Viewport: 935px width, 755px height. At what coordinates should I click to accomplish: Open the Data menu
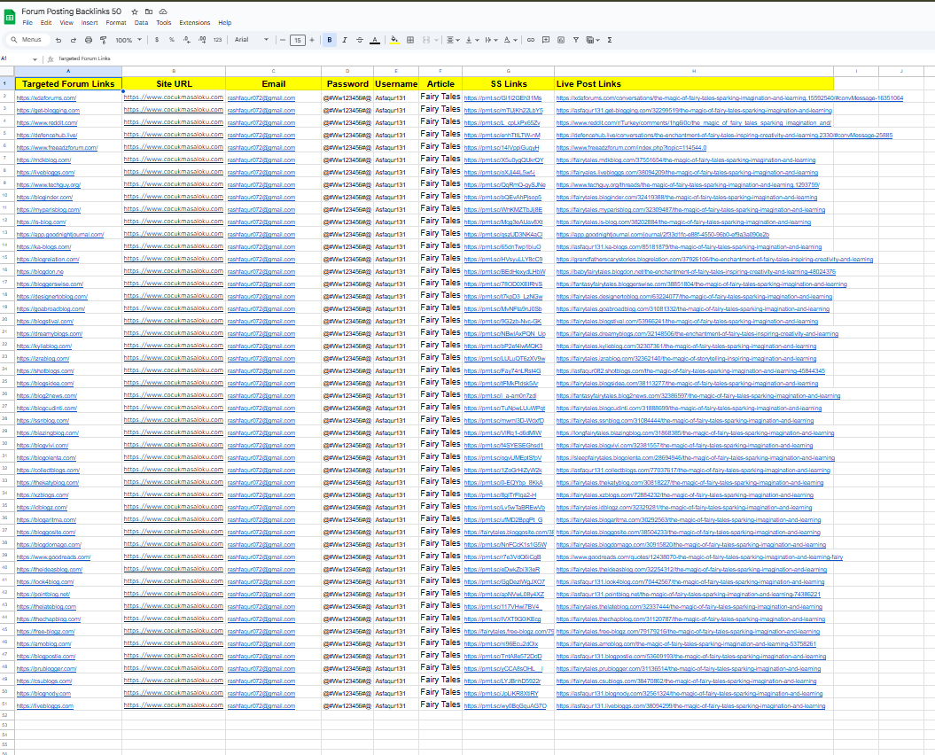141,22
